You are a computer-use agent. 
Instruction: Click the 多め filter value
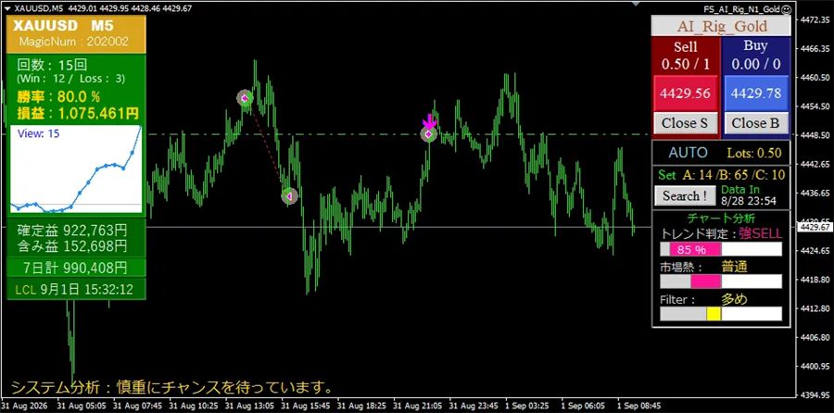pyautogui.click(x=735, y=299)
